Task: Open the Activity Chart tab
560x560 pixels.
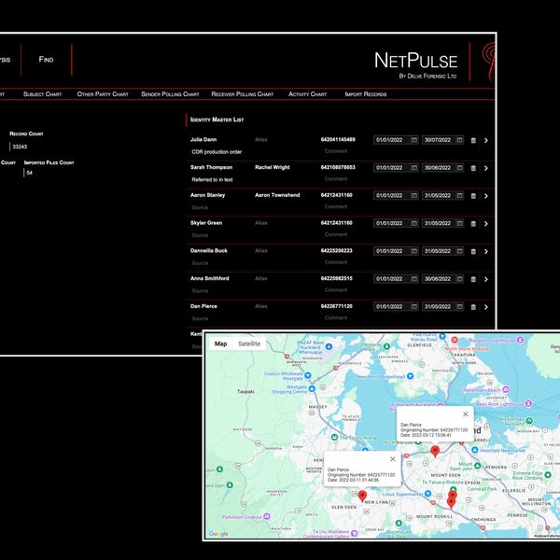Action: [307, 94]
